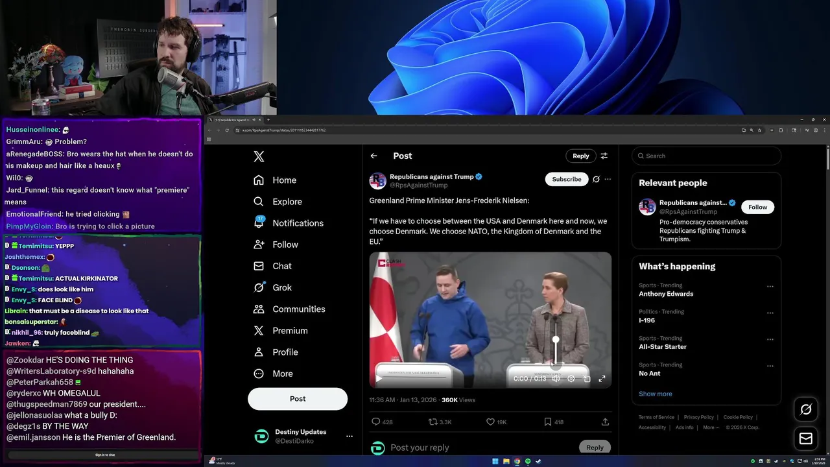The image size is (830, 467).
Task: Open Republicans against Trump profile avatar on post
Action: pos(377,180)
